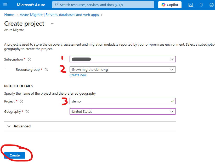Open portal settings gear icon

[211, 5]
